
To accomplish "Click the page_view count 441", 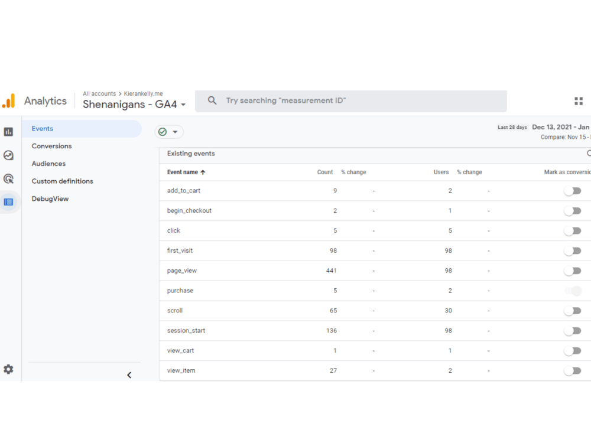I will 332,271.
